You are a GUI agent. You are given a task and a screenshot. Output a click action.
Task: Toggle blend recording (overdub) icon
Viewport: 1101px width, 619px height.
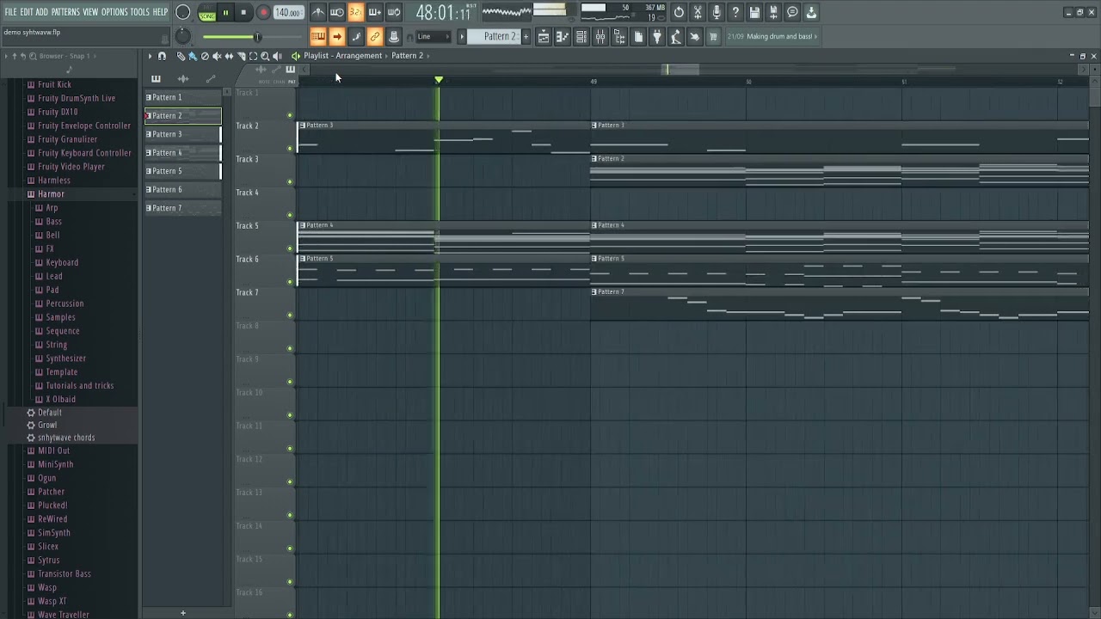(375, 12)
